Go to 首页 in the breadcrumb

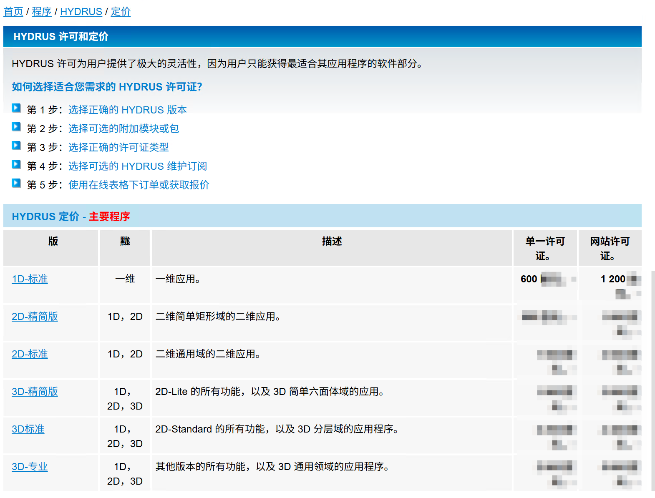tap(13, 12)
